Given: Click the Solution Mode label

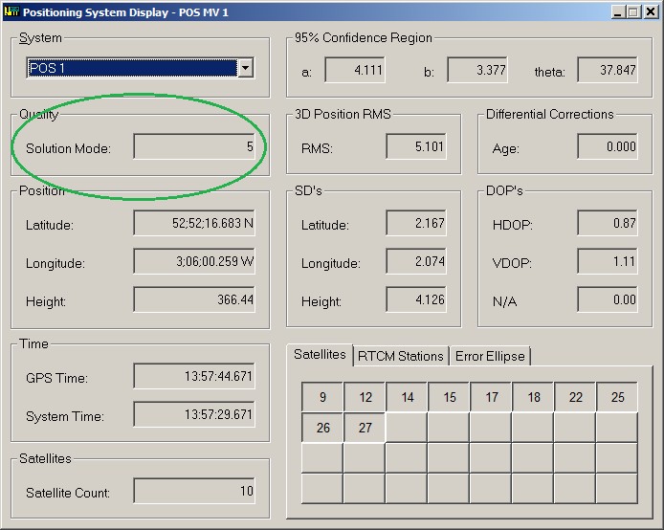Looking at the screenshot, I should pos(68,148).
